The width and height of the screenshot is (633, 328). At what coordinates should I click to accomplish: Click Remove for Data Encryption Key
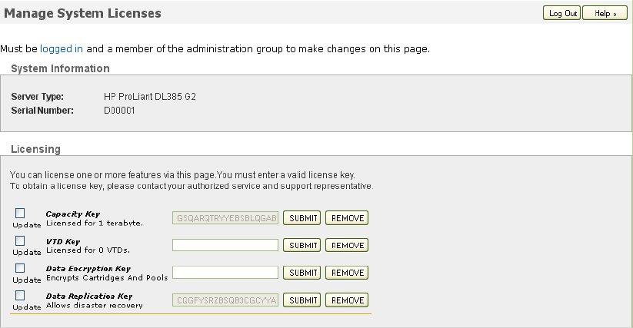point(347,273)
